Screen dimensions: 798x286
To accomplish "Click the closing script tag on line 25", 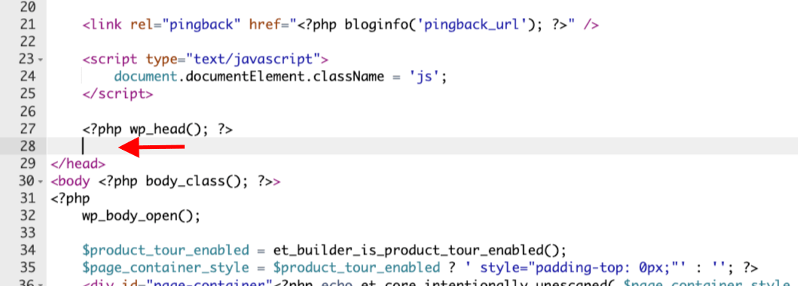I will click(x=117, y=94).
